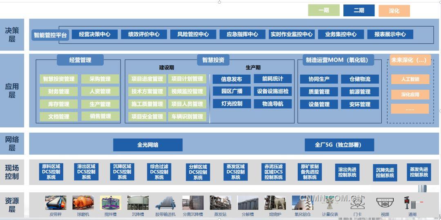Screen dimensions: 441x220
Task: Select the 风险管控中心 box
Action: click(x=193, y=34)
